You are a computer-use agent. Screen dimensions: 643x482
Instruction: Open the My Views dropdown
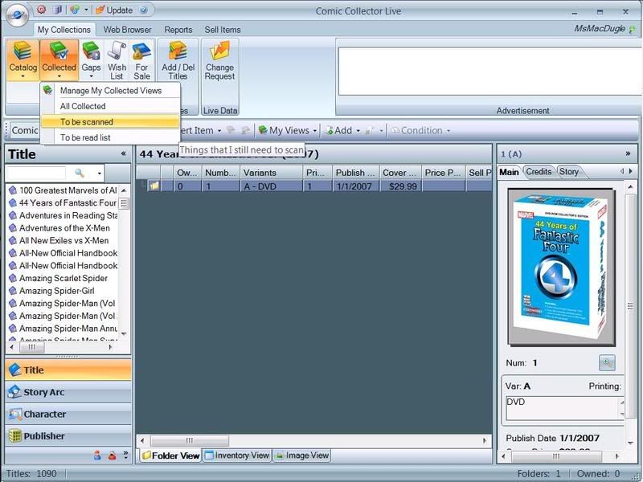pos(285,131)
